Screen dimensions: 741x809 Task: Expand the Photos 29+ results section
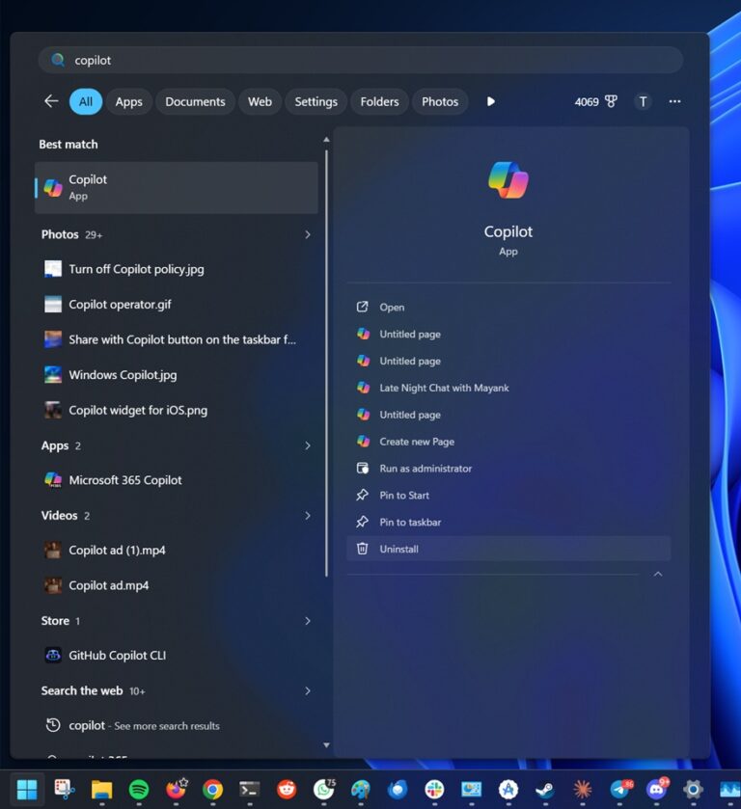coord(307,234)
